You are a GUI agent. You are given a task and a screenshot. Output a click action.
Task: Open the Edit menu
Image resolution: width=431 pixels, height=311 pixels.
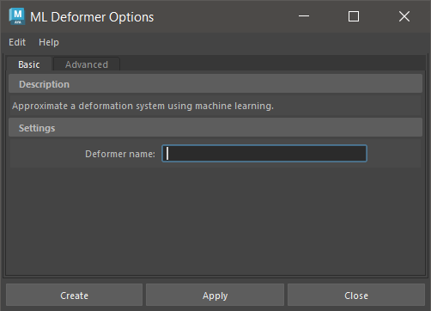click(17, 42)
